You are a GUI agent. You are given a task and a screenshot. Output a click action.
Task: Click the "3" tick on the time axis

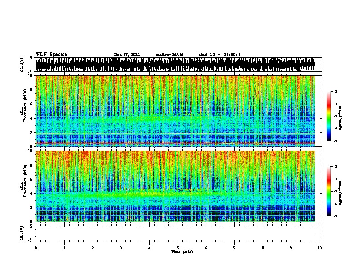[121, 248]
